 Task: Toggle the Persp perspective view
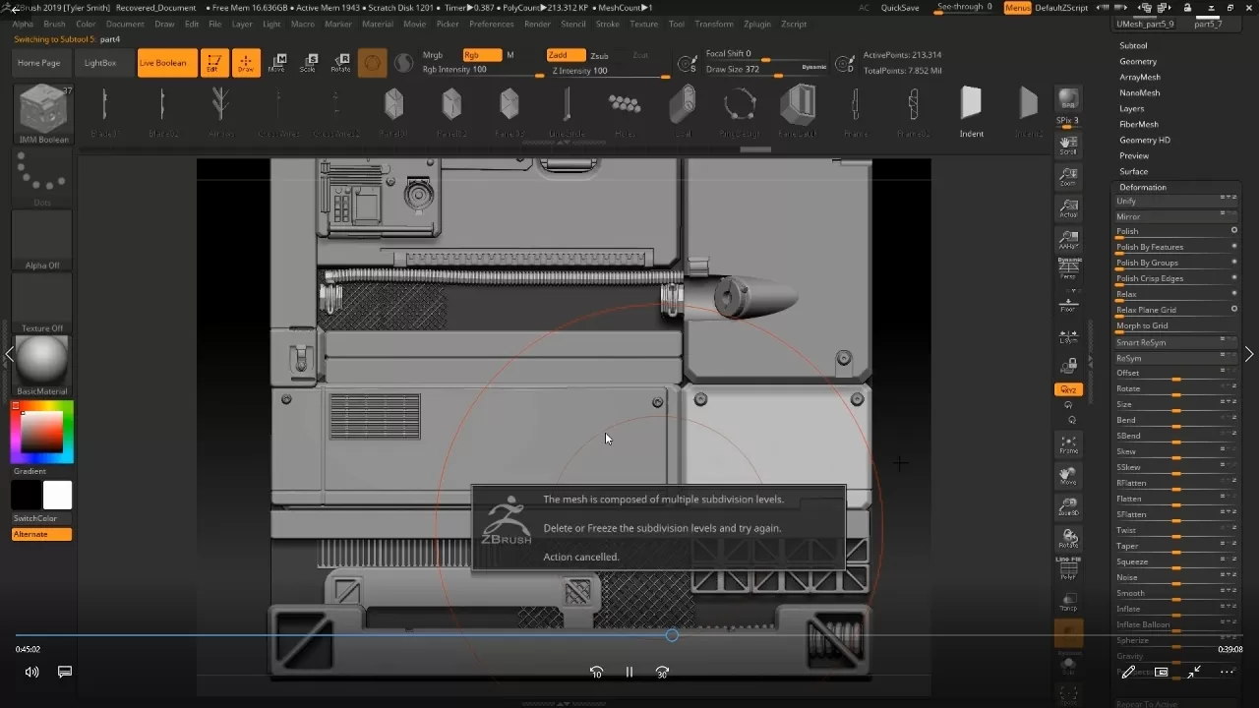click(x=1068, y=269)
